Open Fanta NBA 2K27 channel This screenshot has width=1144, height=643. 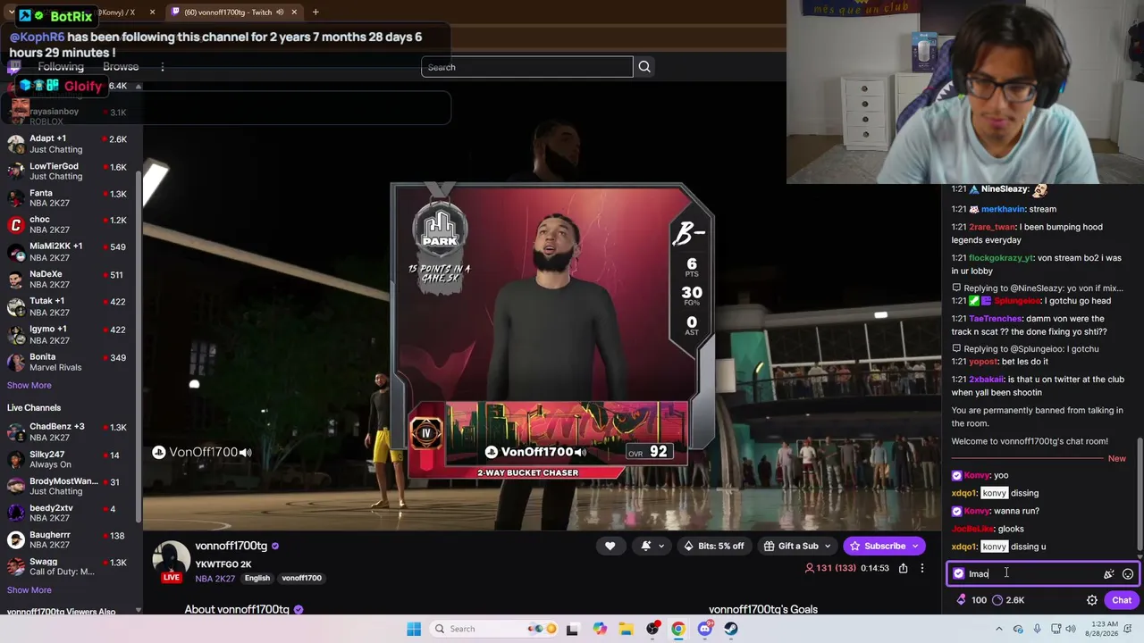click(71, 198)
